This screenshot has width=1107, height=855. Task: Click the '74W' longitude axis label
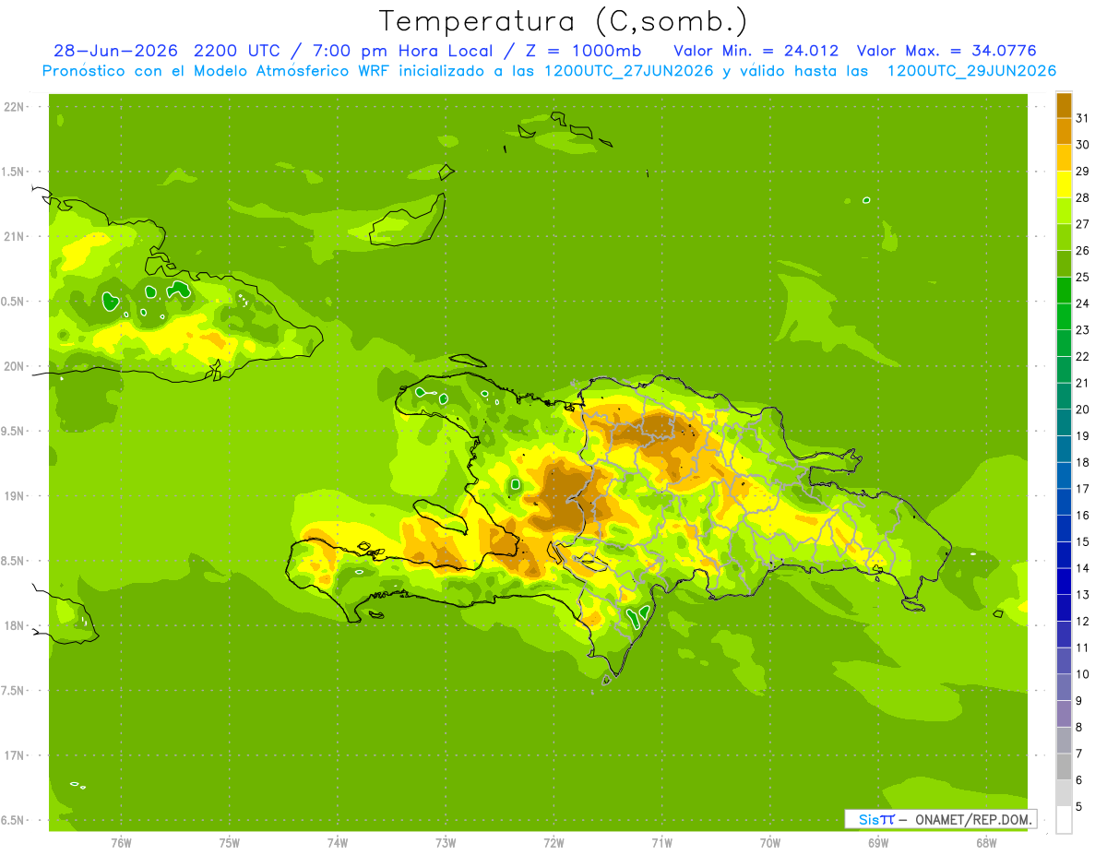[337, 843]
